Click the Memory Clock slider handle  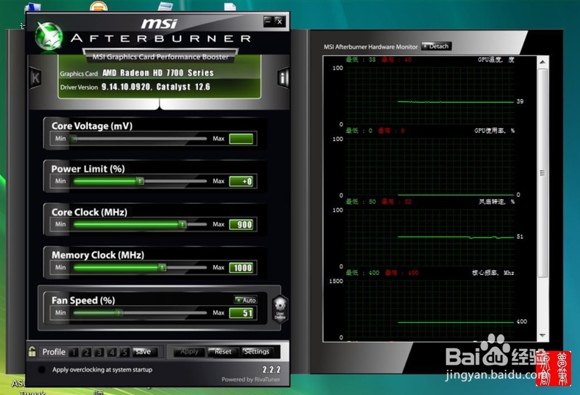click(x=162, y=268)
